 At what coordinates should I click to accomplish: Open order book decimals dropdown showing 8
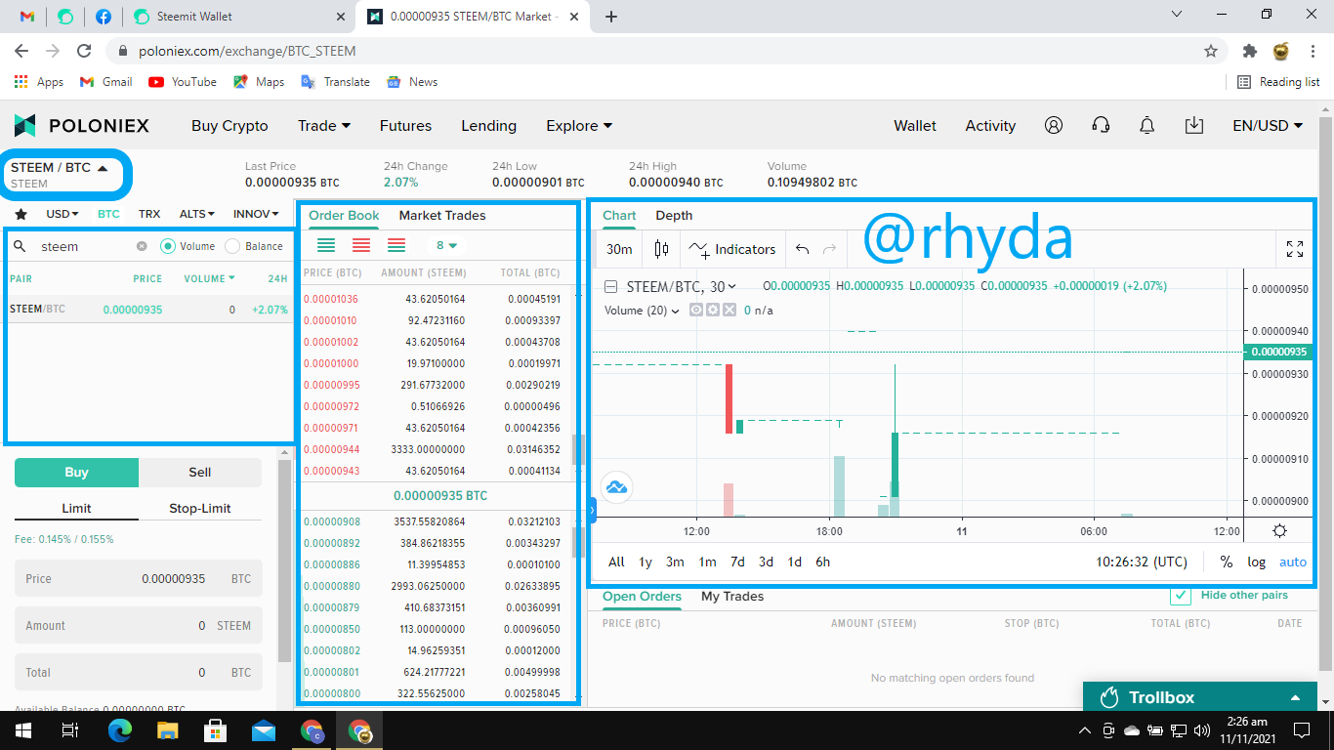coord(447,245)
